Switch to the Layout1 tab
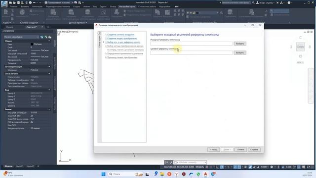Viewport: 316px width, 178px height. click(x=19, y=166)
